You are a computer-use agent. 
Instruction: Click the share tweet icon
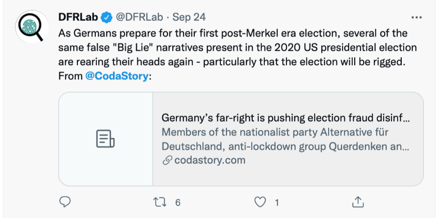357,202
